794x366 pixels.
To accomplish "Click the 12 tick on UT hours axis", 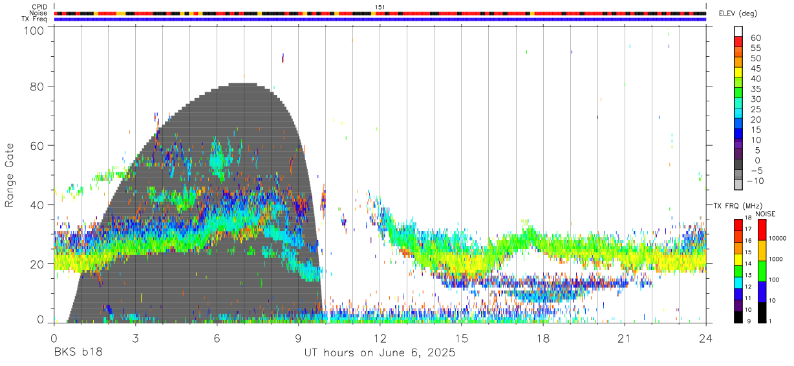I will (x=380, y=338).
